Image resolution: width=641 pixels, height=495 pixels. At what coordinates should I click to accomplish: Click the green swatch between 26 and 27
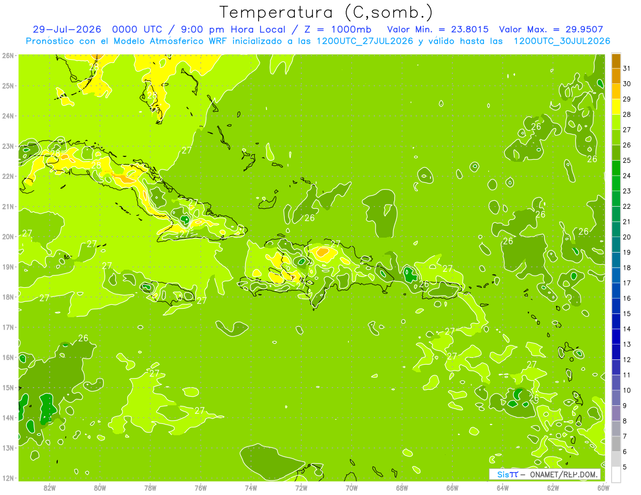[x=616, y=138]
